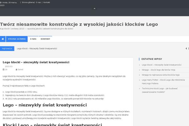The height and width of the screenshot is (126, 189).
Task: Click fact about the largest Lego house
Action: point(55,95)
